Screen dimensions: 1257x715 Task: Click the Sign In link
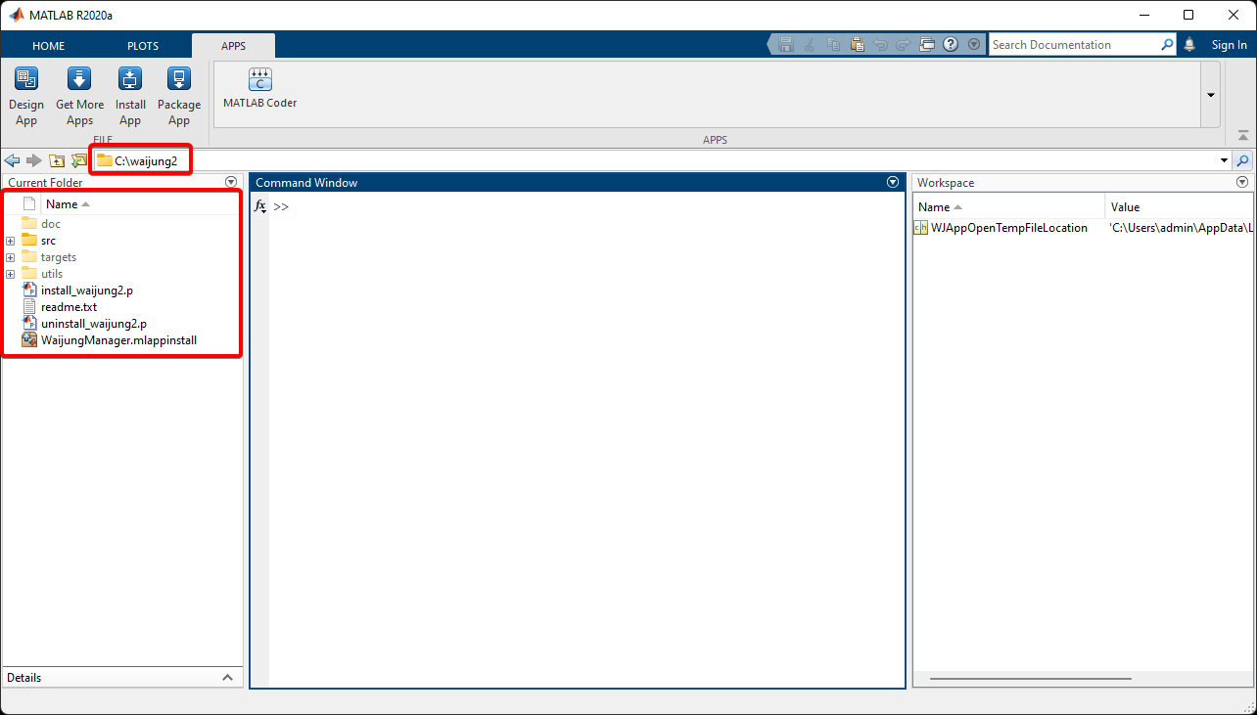(x=1230, y=44)
